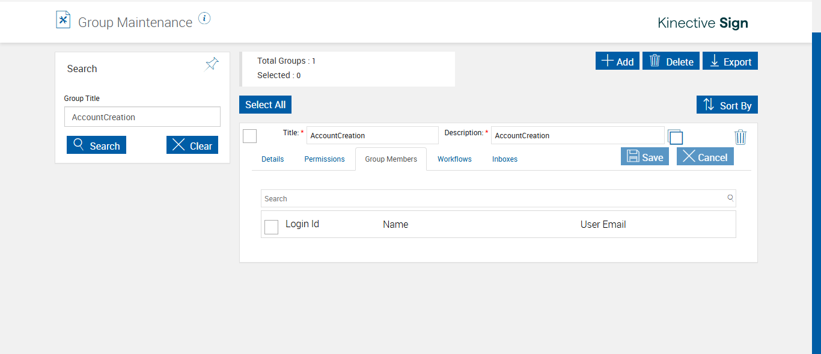Viewport: 821px width, 354px height.
Task: Click the Group Maintenance tools page icon
Action: pyautogui.click(x=63, y=20)
